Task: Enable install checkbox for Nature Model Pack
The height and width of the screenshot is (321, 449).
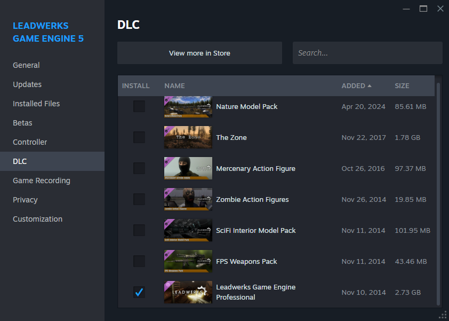Action: click(139, 106)
